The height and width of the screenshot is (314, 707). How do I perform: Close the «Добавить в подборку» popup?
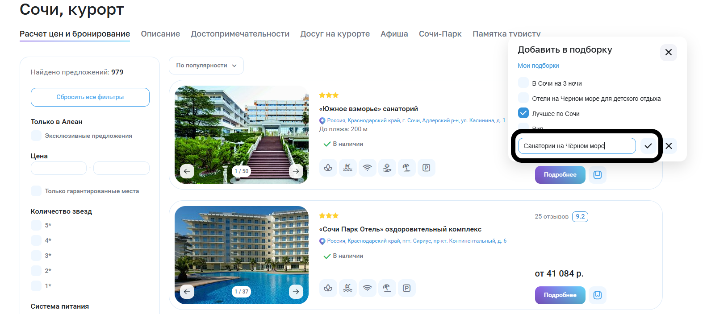click(669, 52)
